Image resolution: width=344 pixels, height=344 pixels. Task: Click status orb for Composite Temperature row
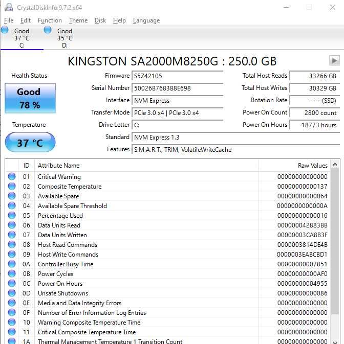click(12, 186)
